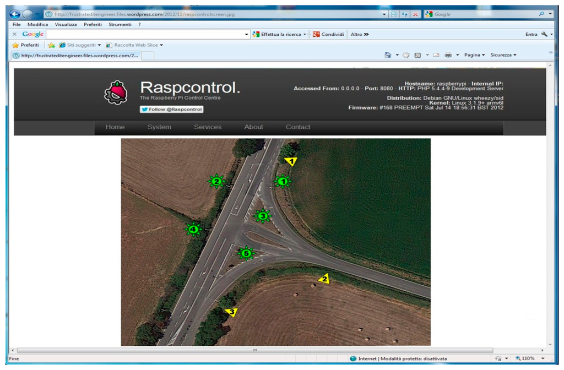Click Follow @Raspcontrol Twitter button
This screenshot has height=370, width=564.
tap(171, 110)
